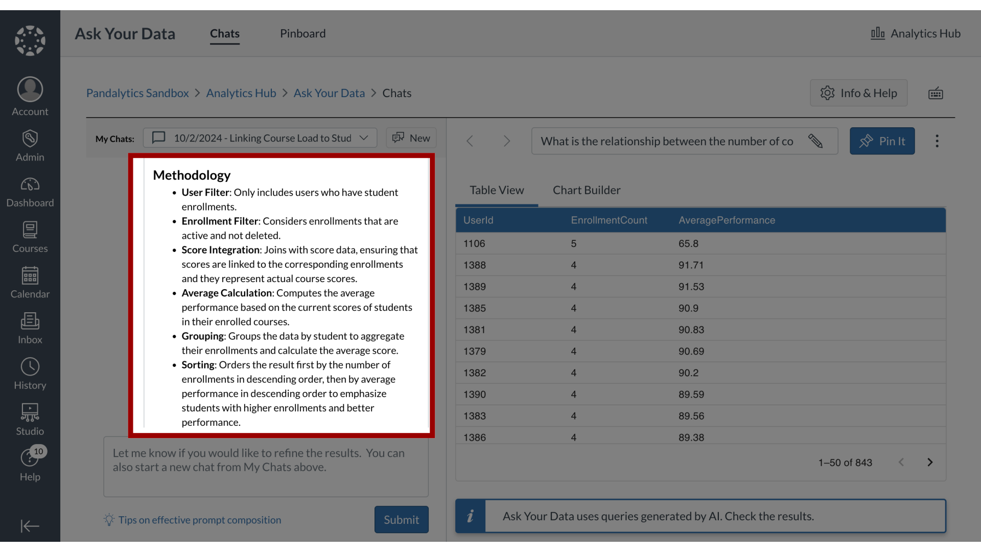Click the Pin It button
981x552 pixels.
[x=882, y=141]
